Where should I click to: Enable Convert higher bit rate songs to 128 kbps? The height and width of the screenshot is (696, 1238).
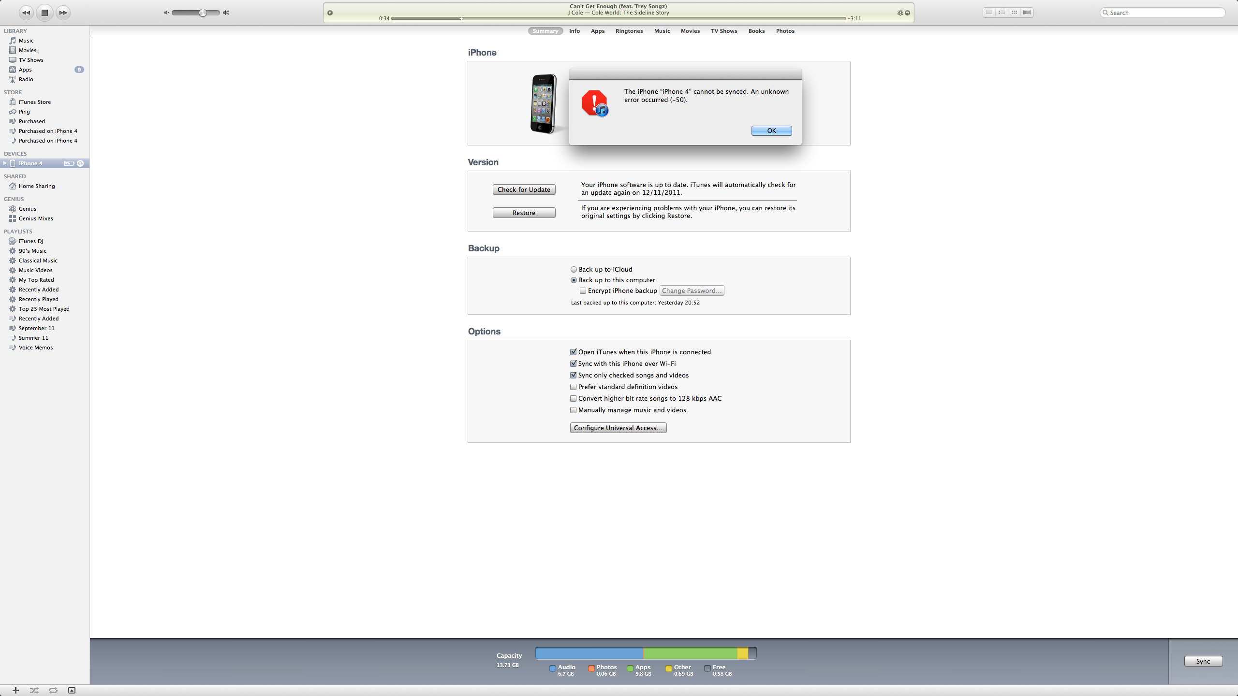click(x=573, y=398)
